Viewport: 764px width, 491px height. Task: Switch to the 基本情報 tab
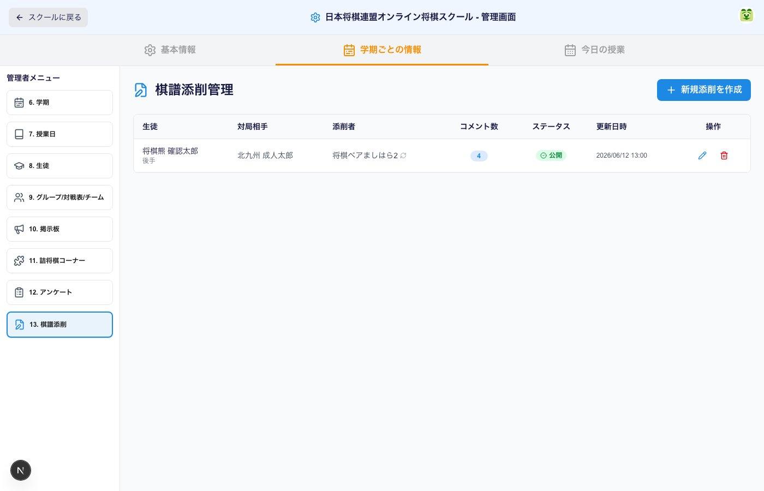coord(170,50)
